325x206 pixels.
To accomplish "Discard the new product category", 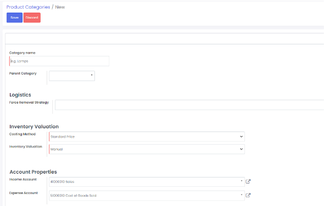I will click(x=32, y=18).
